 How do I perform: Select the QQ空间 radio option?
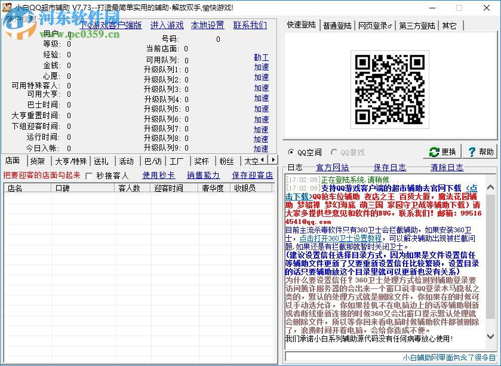pyautogui.click(x=291, y=152)
